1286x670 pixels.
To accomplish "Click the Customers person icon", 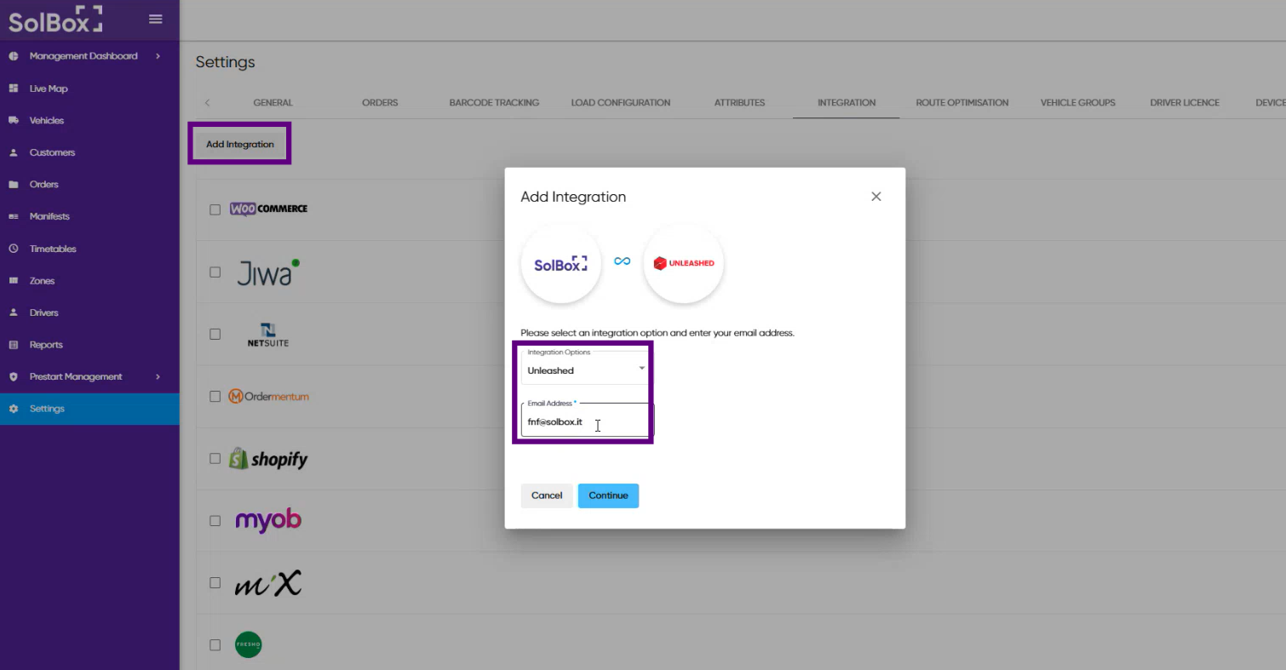I will tap(14, 153).
